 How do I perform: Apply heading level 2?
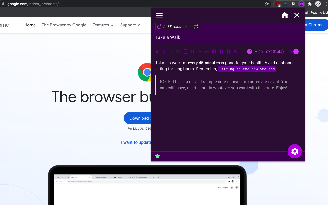(221, 52)
